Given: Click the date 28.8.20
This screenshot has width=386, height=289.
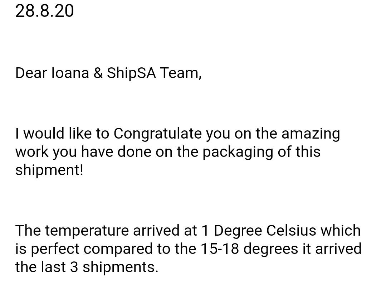Looking at the screenshot, I should coord(44,11).
